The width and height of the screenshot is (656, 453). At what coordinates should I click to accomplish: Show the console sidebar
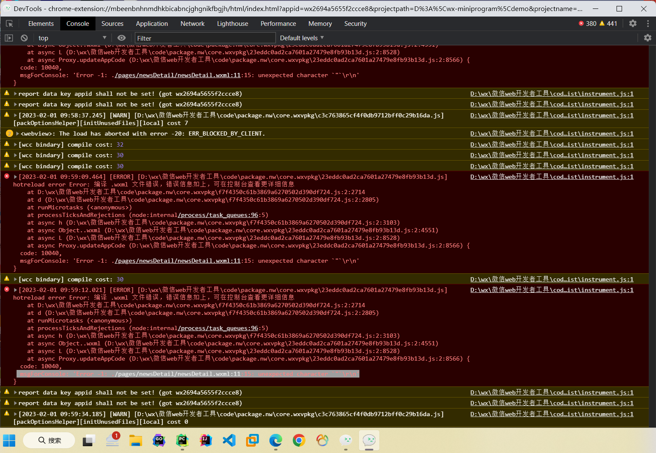tap(8, 38)
